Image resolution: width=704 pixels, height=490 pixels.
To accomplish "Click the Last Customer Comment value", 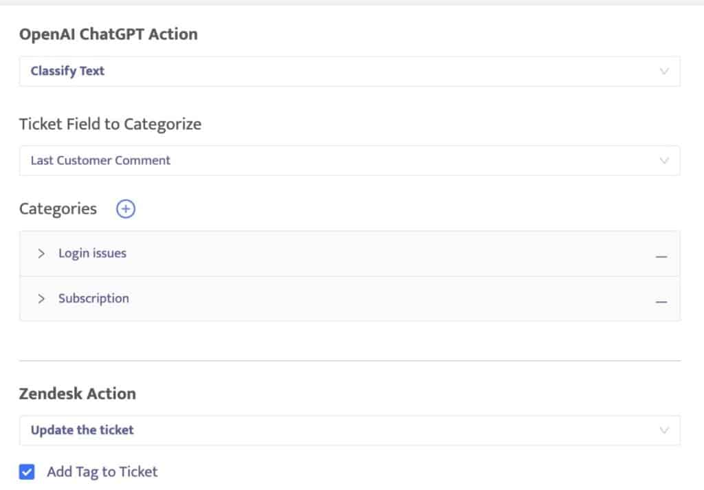I will pyautogui.click(x=100, y=161).
